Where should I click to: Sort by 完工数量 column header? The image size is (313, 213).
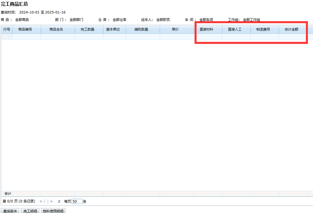89,29
